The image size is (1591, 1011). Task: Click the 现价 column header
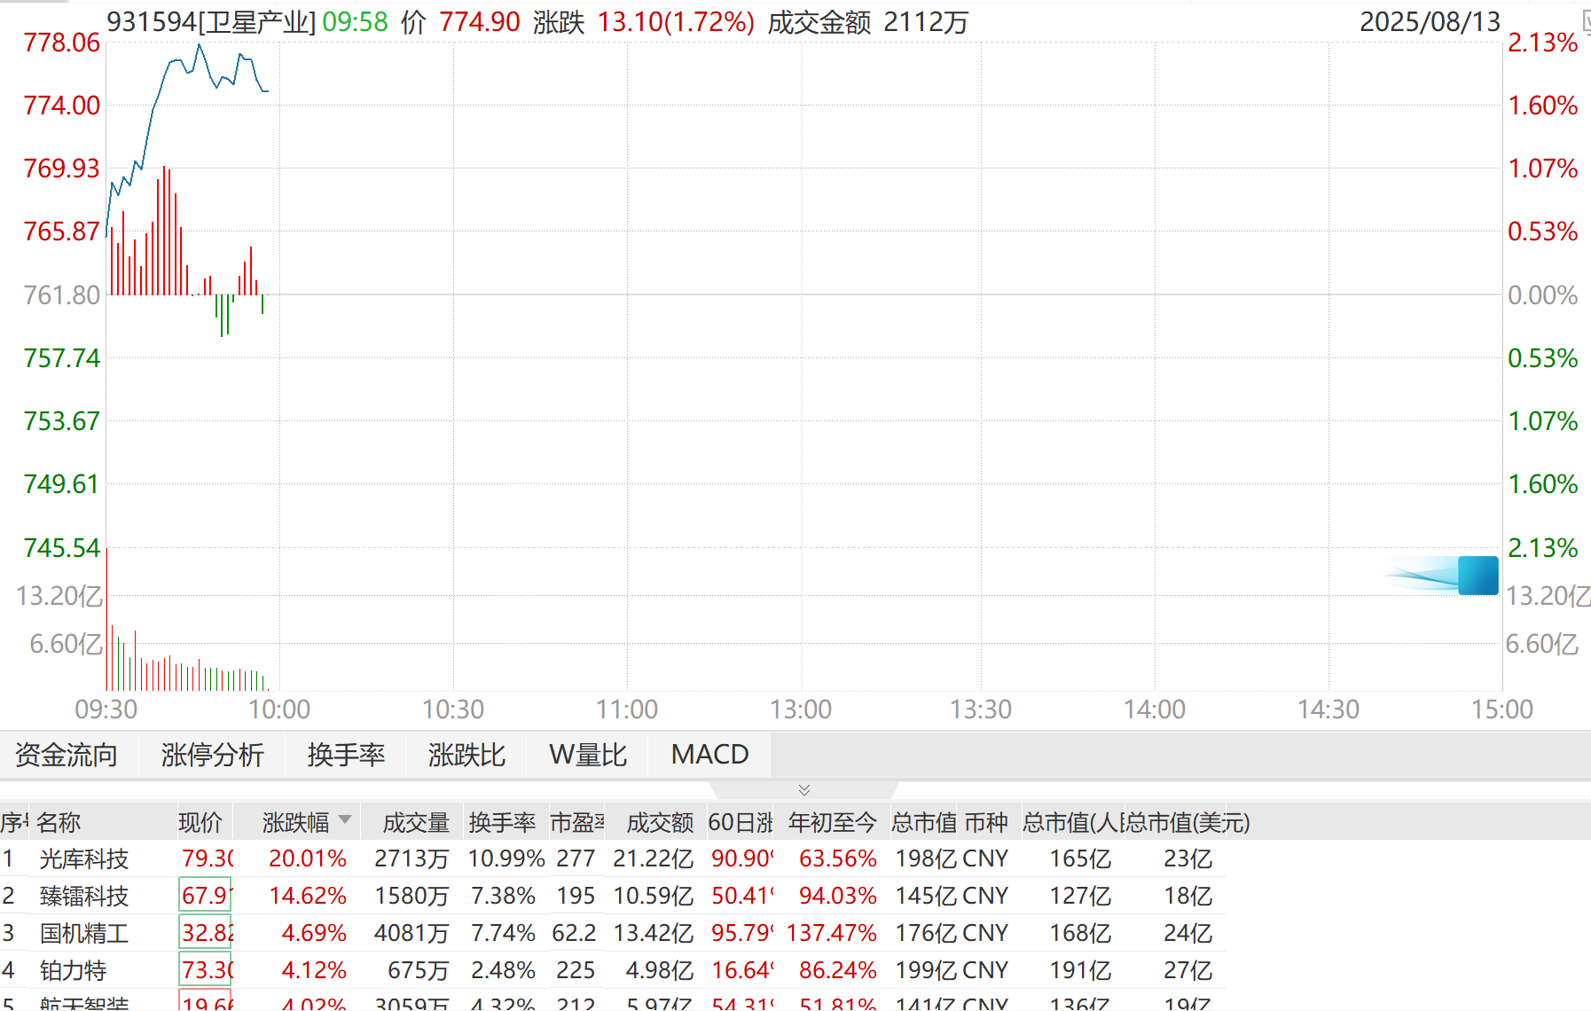point(200,823)
